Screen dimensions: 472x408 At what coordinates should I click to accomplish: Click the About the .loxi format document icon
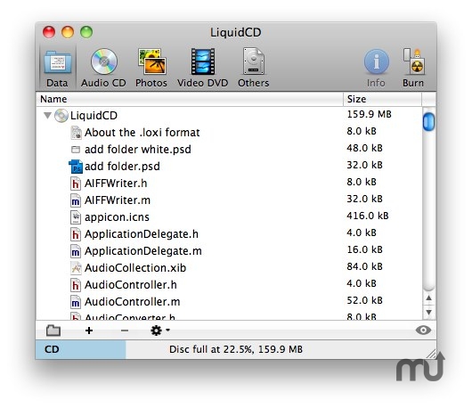click(76, 133)
